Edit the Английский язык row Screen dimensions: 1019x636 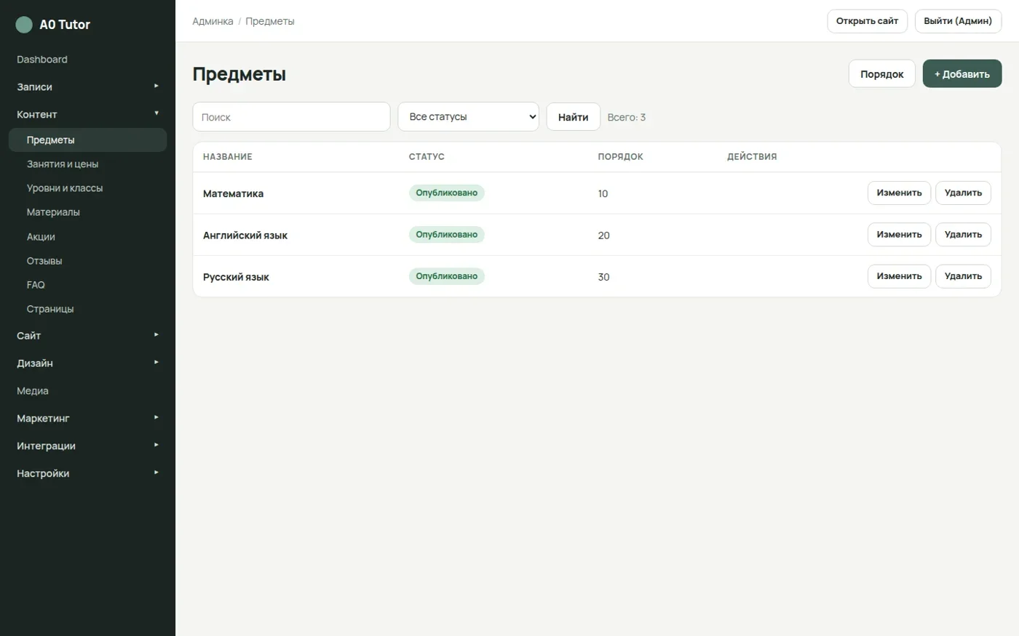tap(899, 235)
